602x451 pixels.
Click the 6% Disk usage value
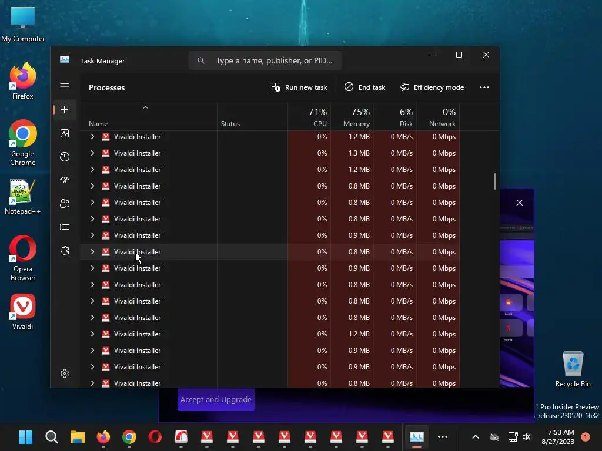(406, 112)
